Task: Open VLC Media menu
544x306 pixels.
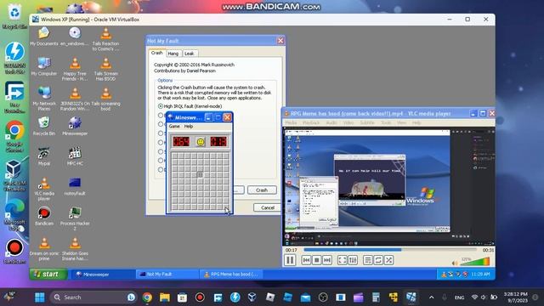Action: click(291, 122)
